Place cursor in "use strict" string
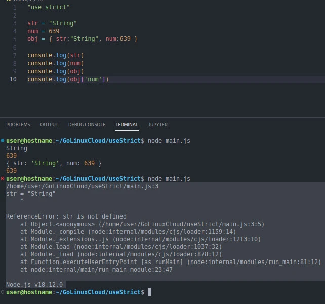The height and width of the screenshot is (304, 325). click(49, 7)
